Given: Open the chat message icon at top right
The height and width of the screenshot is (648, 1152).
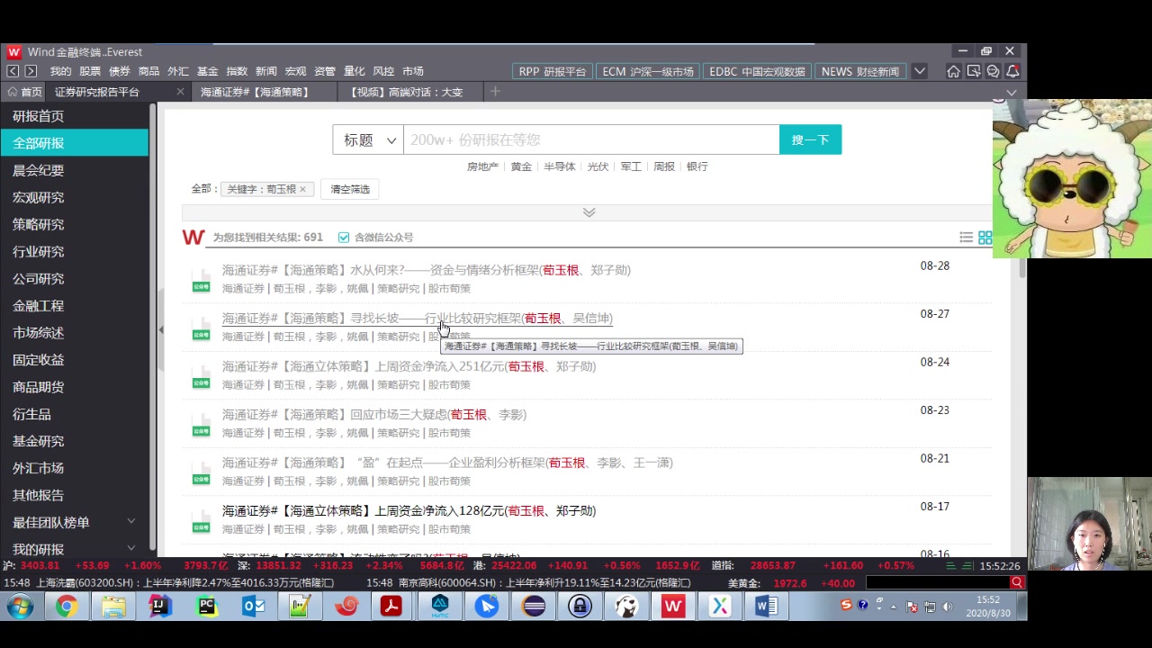Looking at the screenshot, I should point(993,71).
